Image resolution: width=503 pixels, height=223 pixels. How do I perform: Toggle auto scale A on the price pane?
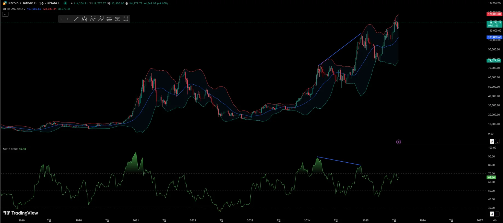492,141
